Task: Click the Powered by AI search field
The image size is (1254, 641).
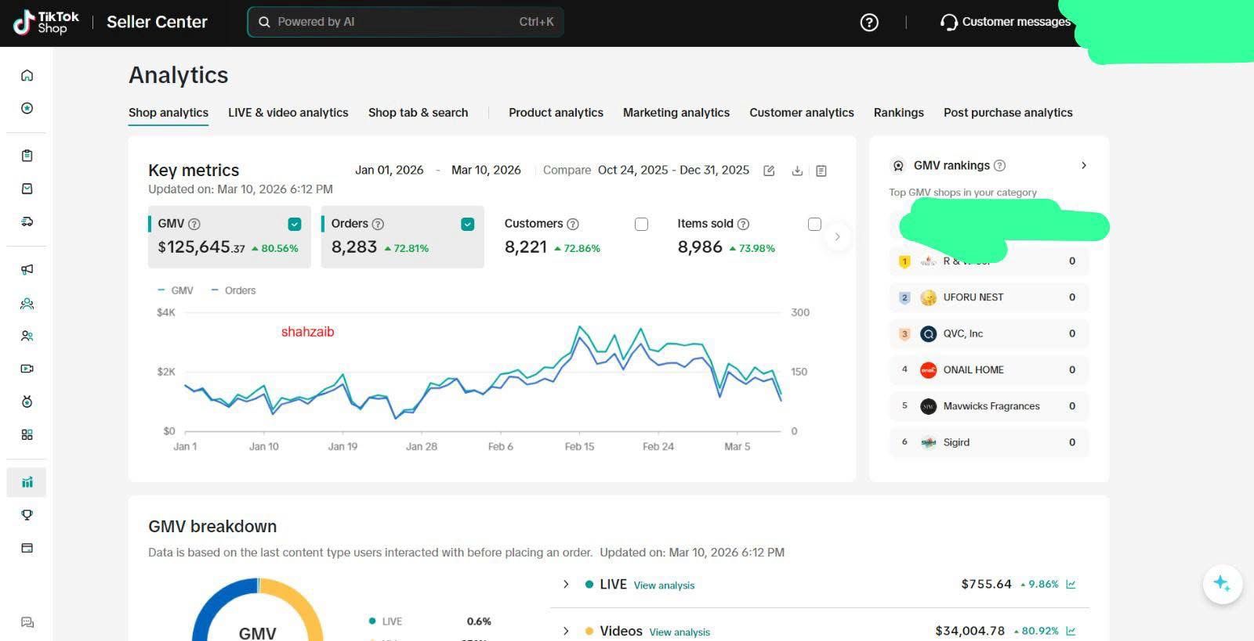Action: tap(405, 22)
